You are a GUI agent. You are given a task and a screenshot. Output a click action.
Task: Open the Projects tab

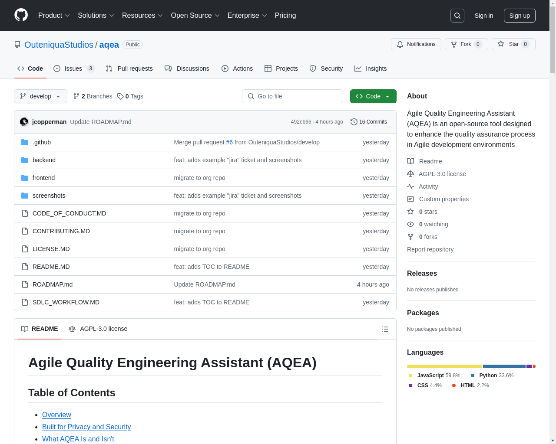[281, 69]
